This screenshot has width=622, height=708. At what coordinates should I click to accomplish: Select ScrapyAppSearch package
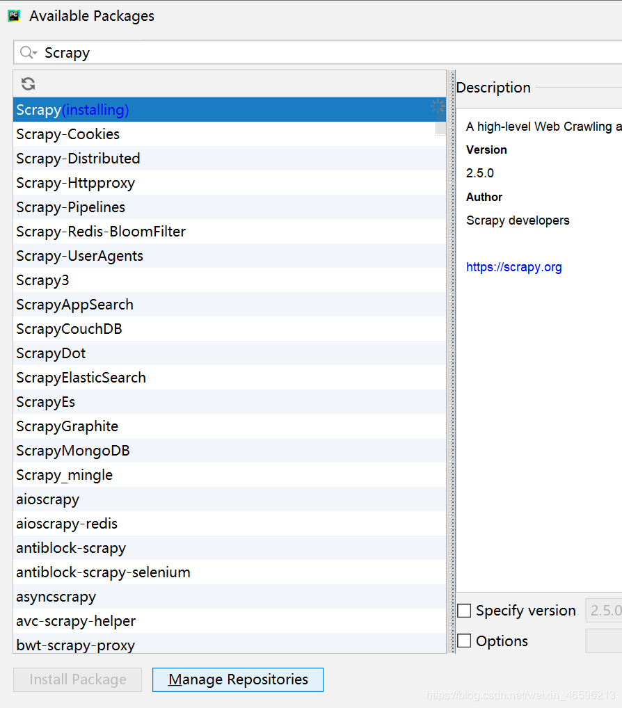(230, 305)
